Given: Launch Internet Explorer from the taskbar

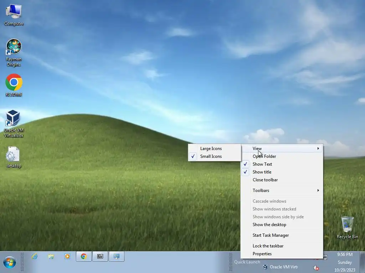Looking at the screenshot, I should (35, 256).
